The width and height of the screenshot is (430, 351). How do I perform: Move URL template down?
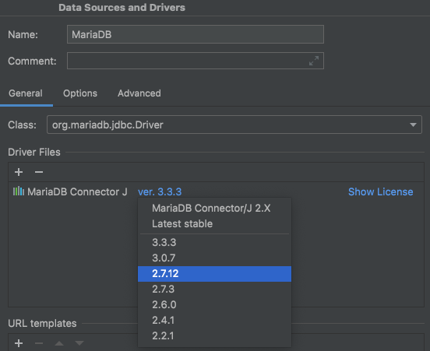pyautogui.click(x=79, y=343)
